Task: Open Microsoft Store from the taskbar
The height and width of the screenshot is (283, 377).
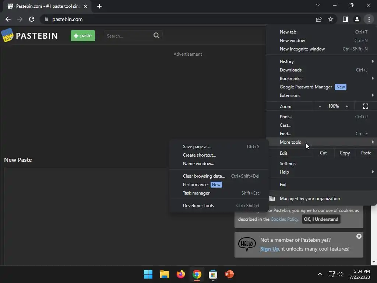Action: 213,274
